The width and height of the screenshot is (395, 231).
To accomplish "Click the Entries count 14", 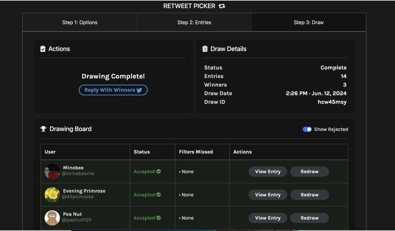I will click(344, 76).
